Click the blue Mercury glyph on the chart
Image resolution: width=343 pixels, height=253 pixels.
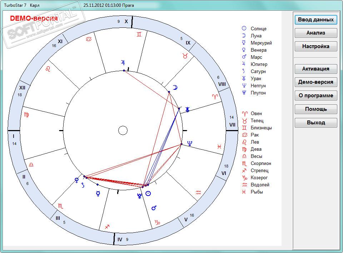click(x=98, y=193)
